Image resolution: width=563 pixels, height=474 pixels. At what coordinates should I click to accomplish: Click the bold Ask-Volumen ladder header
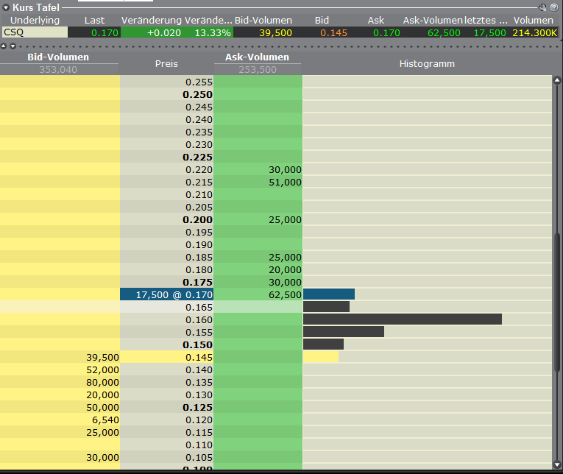(257, 57)
